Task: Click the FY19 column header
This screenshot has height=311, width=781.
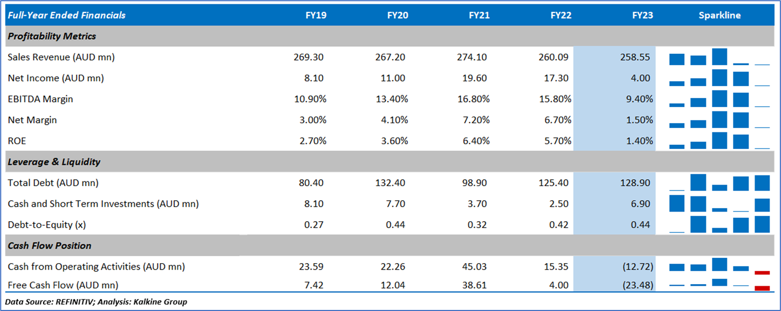Action: point(316,15)
